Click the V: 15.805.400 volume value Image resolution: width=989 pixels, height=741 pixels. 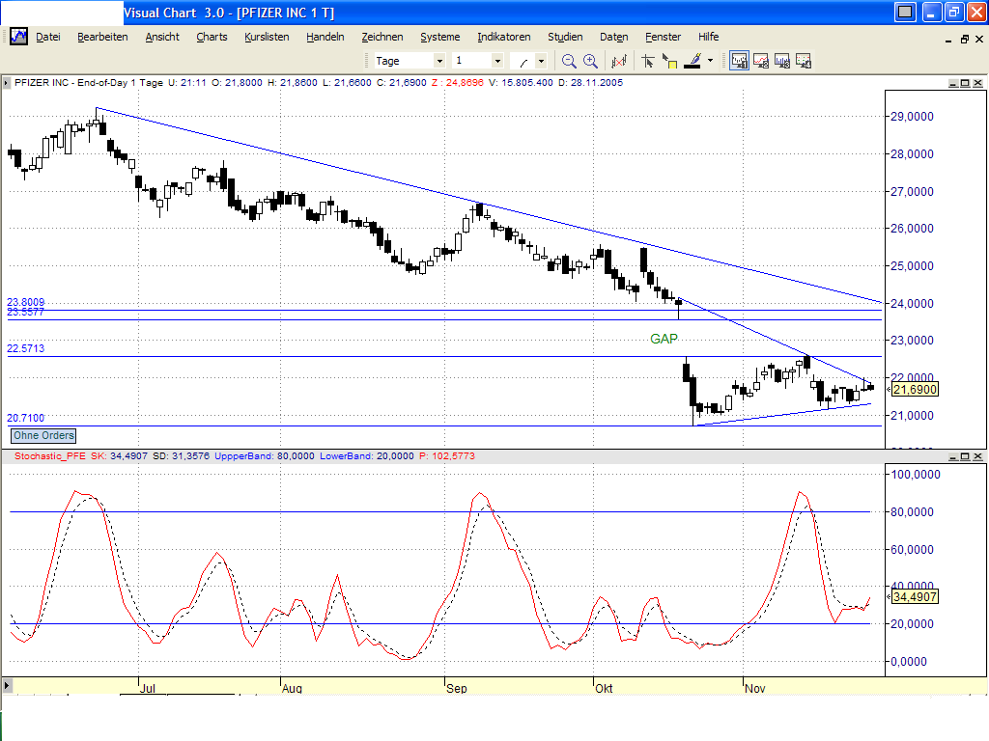pyautogui.click(x=521, y=83)
